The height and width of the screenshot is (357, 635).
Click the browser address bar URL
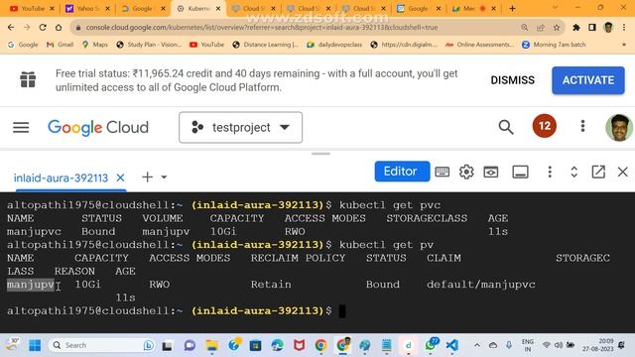click(262, 27)
